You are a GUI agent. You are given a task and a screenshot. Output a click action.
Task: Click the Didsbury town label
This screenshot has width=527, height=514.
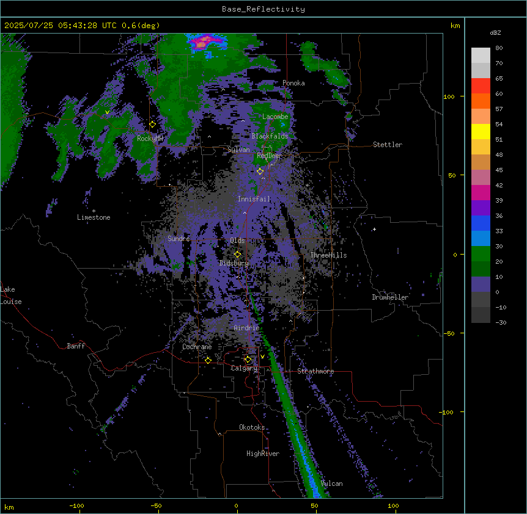pyautogui.click(x=234, y=263)
